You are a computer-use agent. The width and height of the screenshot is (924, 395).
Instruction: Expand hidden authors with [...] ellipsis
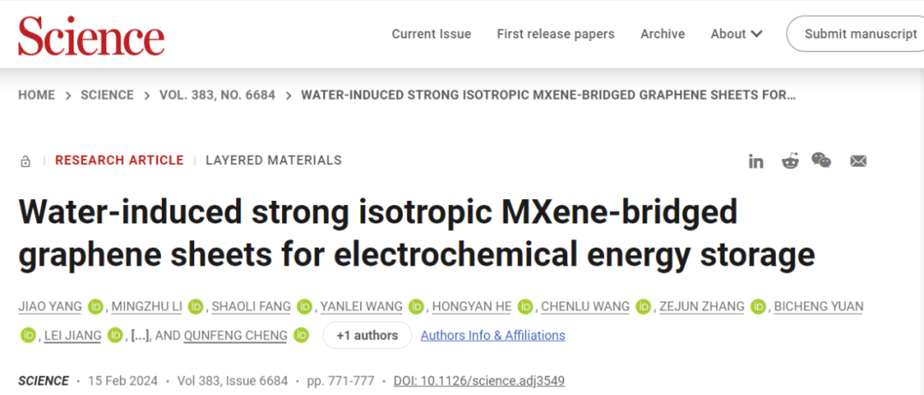139,335
